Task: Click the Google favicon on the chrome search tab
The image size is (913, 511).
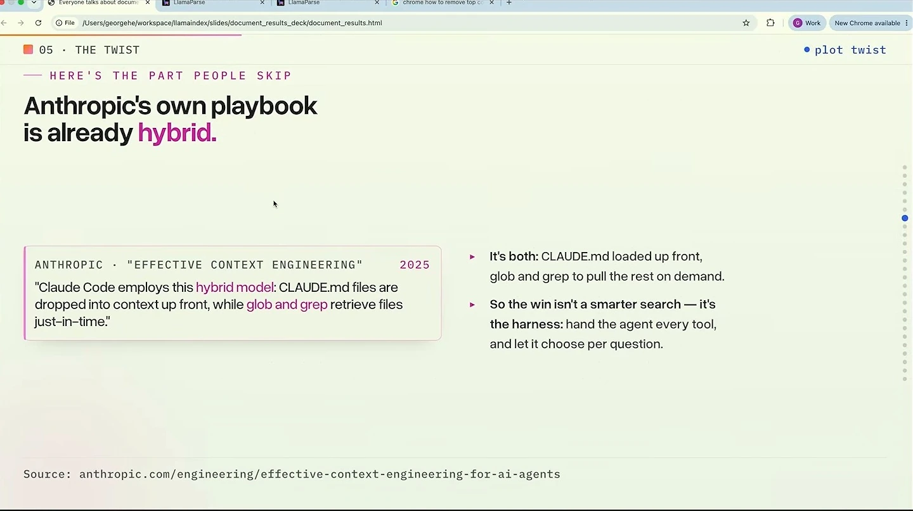Action: 396,3
